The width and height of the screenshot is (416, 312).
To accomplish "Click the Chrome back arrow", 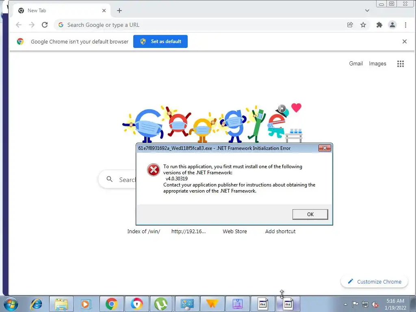I will pyautogui.click(x=19, y=25).
